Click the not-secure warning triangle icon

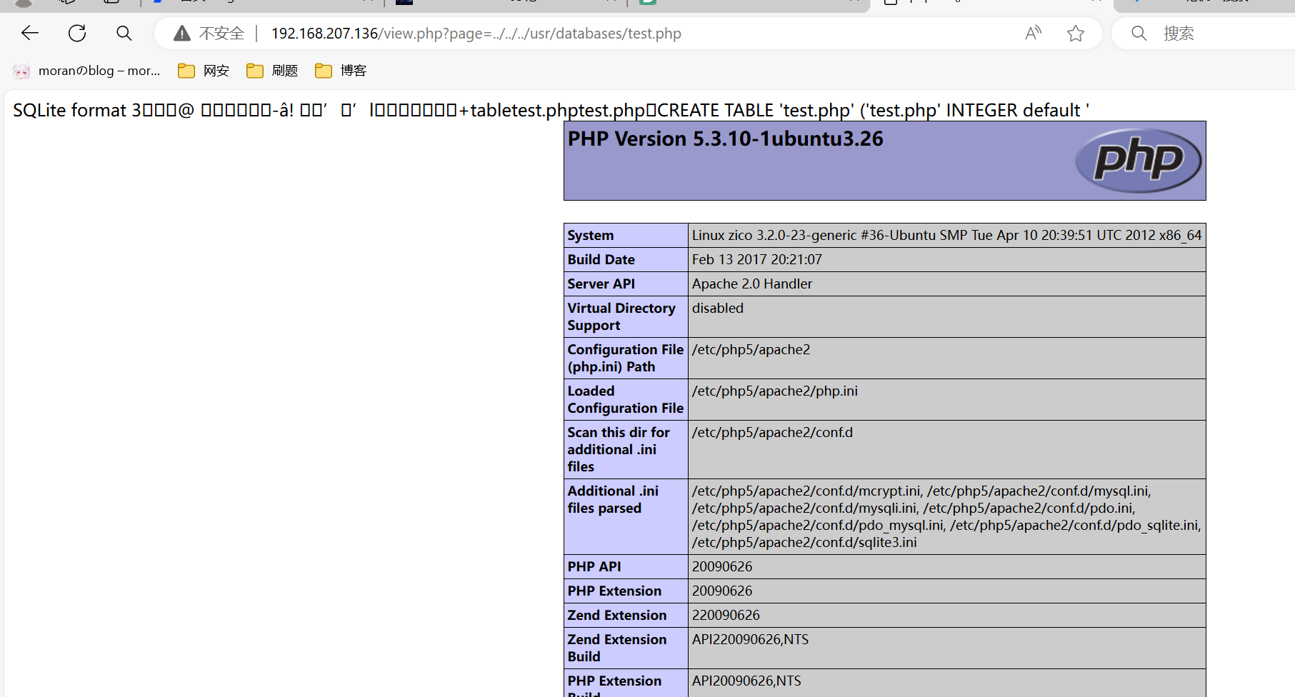tap(182, 34)
